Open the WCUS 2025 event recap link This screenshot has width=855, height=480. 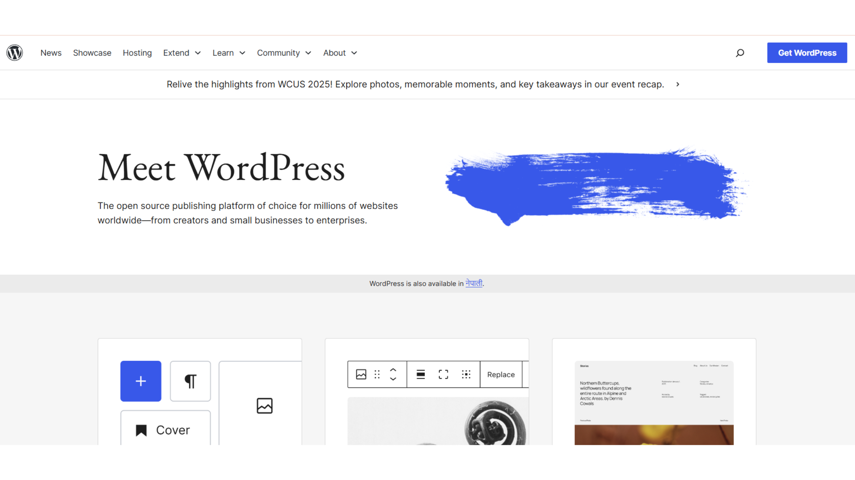point(415,84)
